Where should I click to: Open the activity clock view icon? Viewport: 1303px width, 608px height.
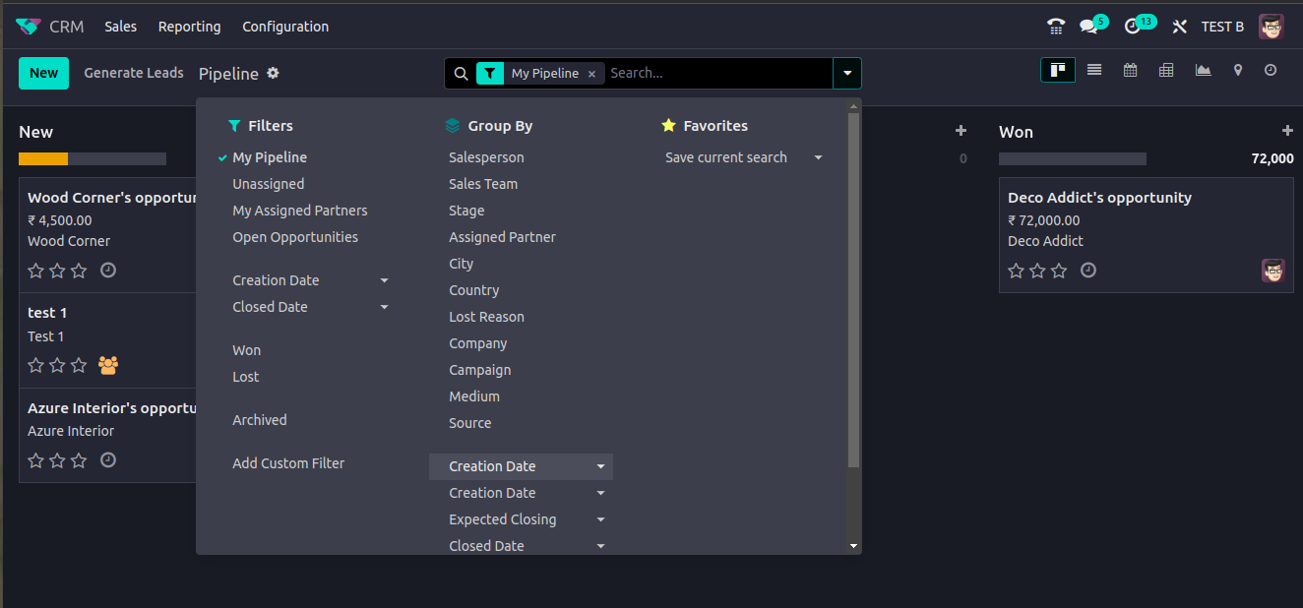coord(1271,70)
